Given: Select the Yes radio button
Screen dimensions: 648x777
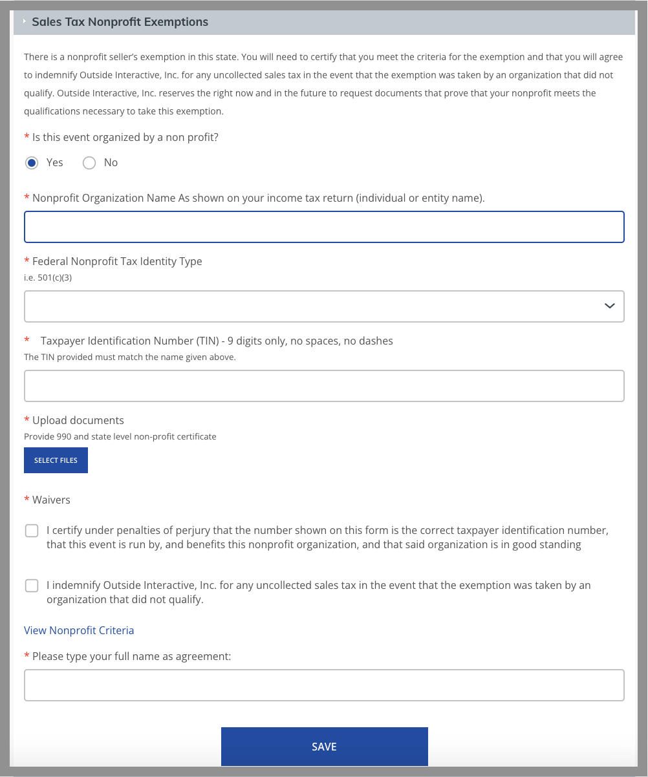Looking at the screenshot, I should tap(32, 163).
